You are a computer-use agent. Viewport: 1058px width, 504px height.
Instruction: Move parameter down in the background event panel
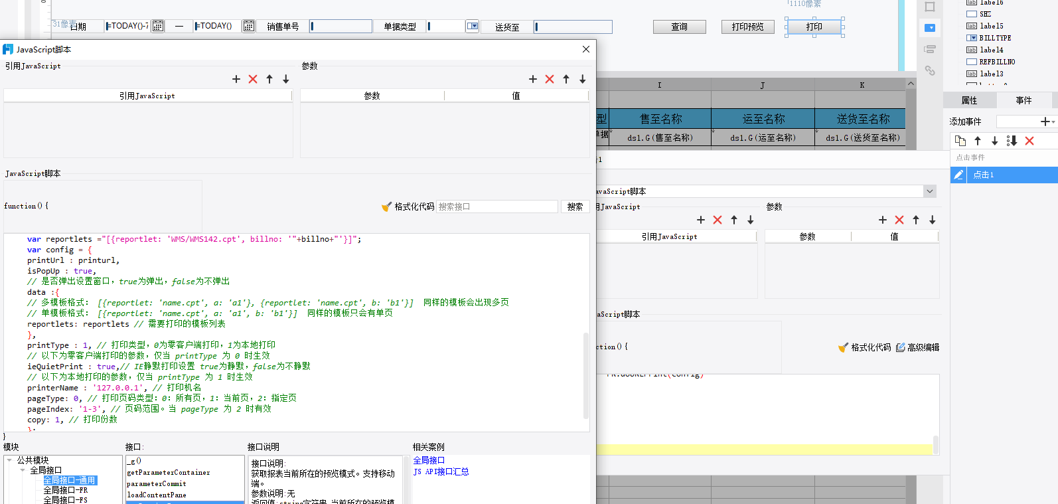click(x=933, y=220)
